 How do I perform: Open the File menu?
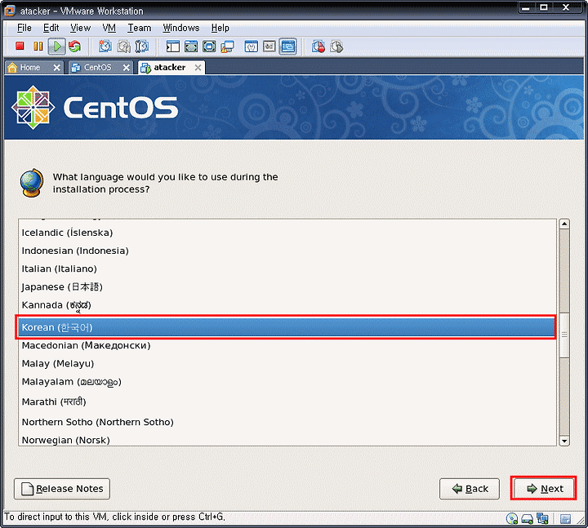click(24, 28)
